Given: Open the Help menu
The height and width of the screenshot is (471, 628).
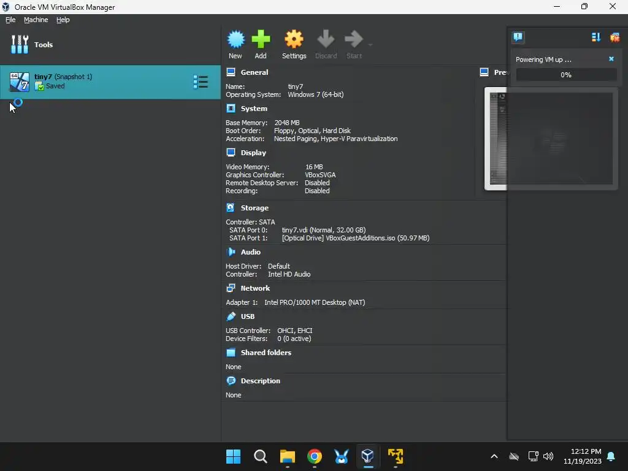Looking at the screenshot, I should tap(63, 20).
